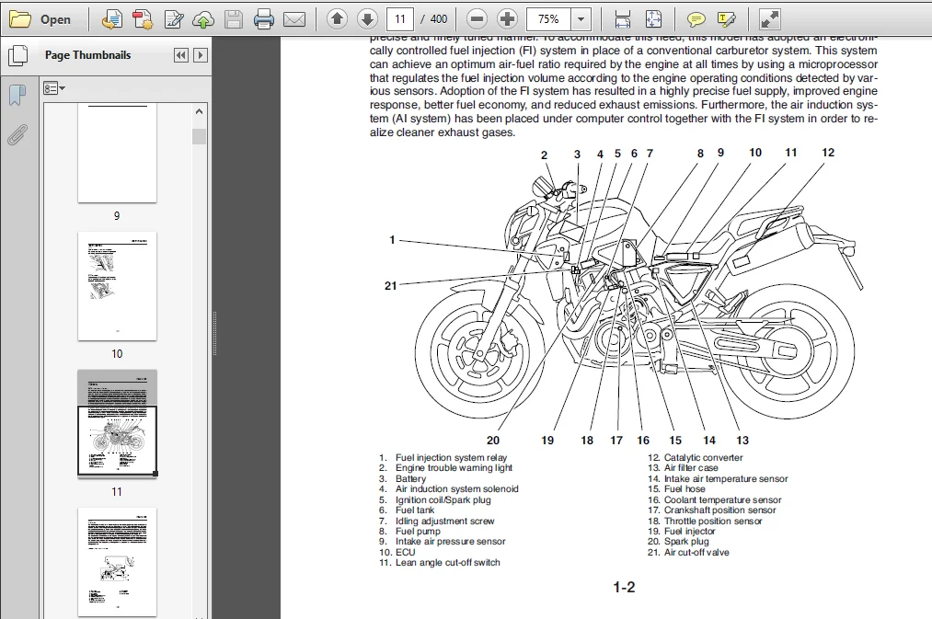
Task: Click legend text 'ECU'
Action: tap(406, 553)
